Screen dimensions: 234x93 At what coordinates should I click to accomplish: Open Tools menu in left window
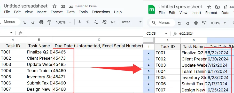(83, 12)
